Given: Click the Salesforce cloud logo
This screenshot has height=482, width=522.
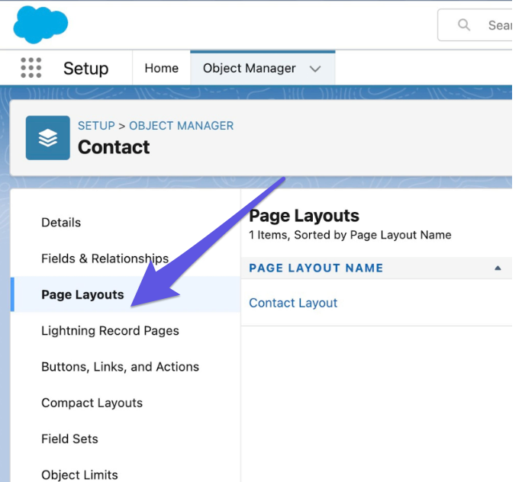Looking at the screenshot, I should click(40, 24).
